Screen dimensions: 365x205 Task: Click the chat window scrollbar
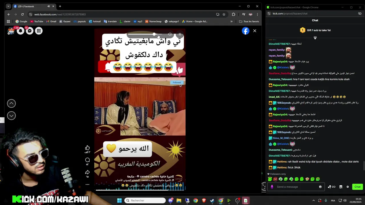(364, 165)
